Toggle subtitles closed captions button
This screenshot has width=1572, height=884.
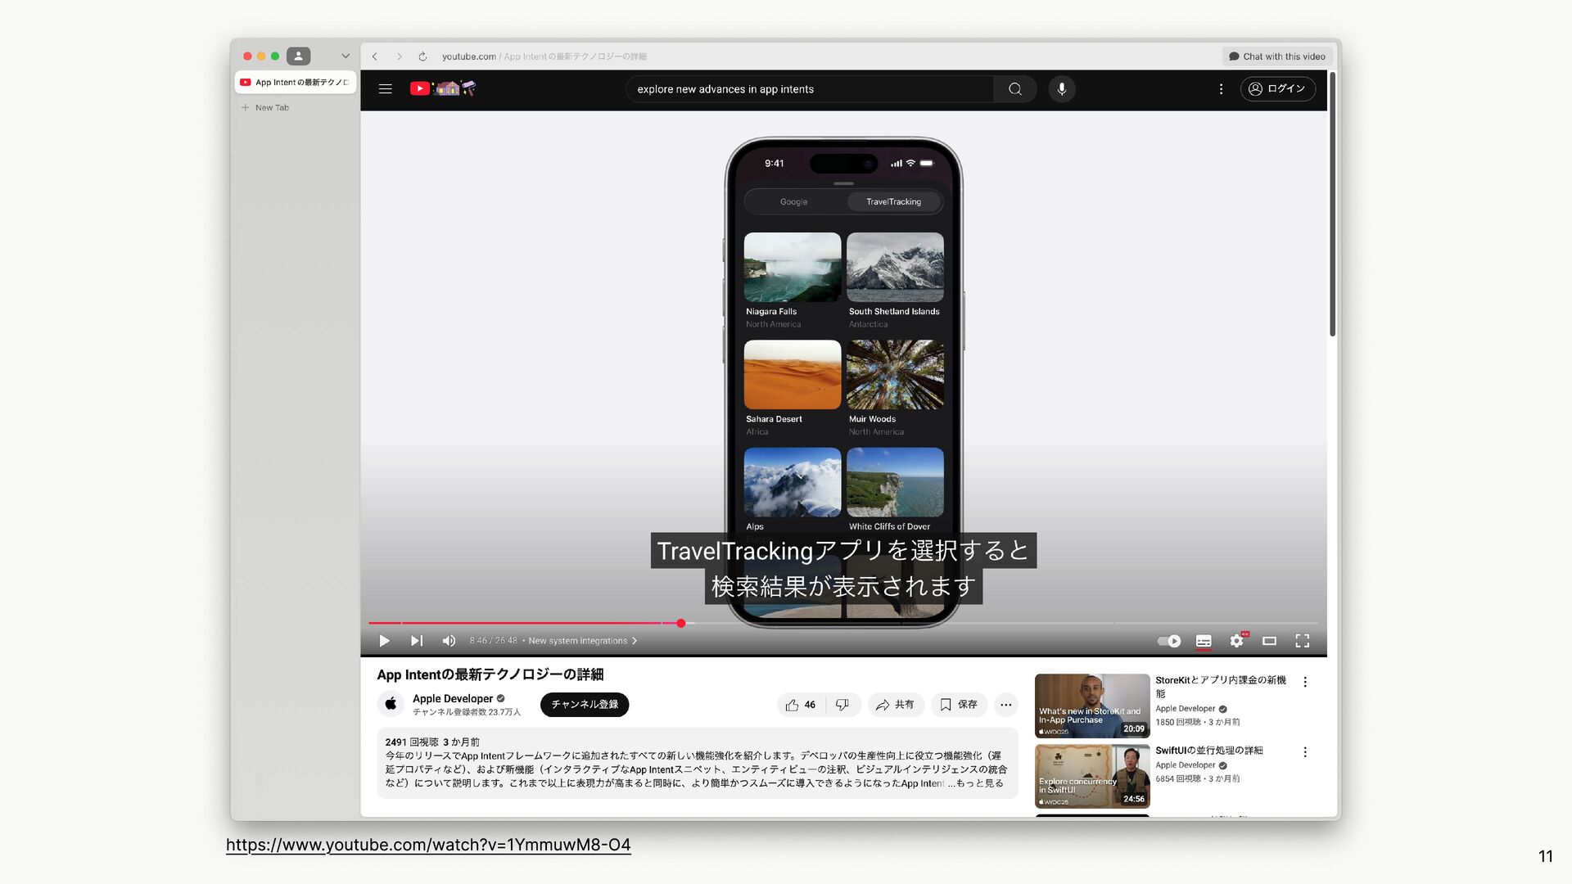pos(1203,641)
